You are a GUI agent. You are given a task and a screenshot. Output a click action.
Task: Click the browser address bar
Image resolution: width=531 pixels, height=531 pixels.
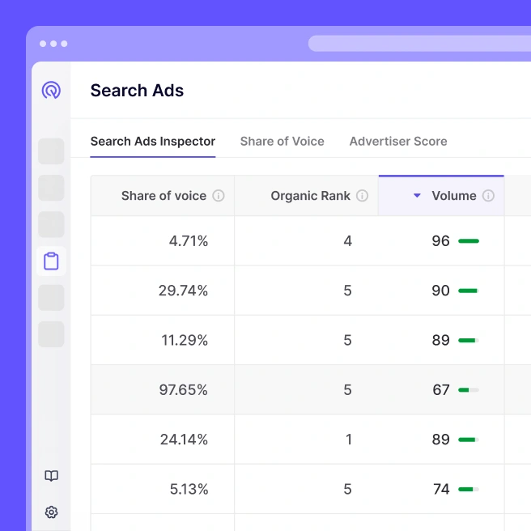tap(419, 44)
